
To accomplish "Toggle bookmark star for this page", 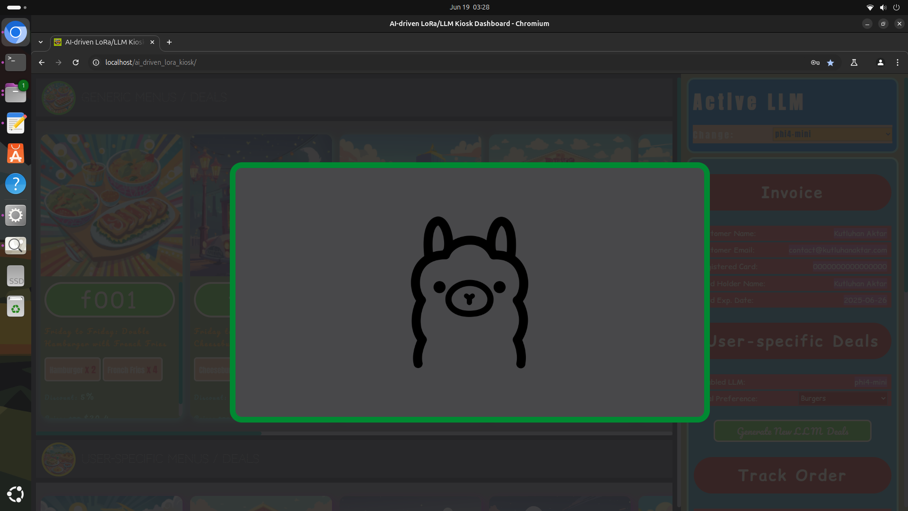I will [x=830, y=62].
